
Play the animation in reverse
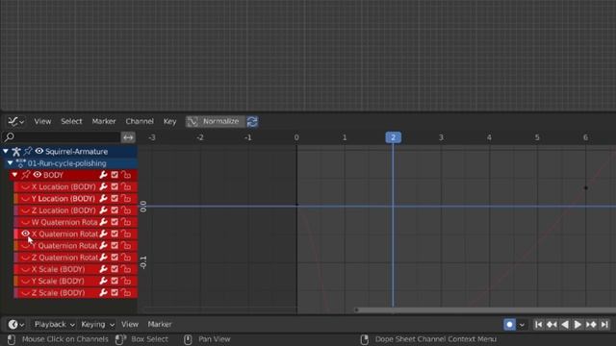(x=565, y=325)
